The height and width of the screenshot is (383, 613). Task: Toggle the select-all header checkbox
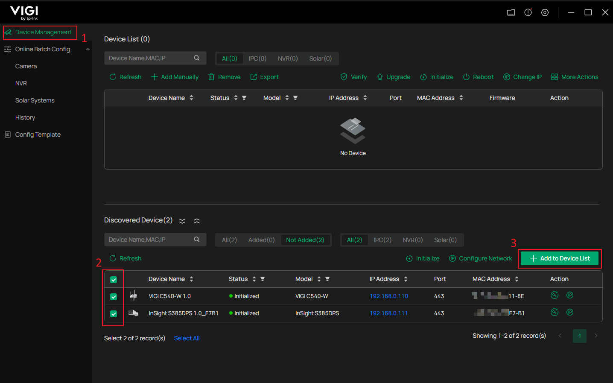coord(114,280)
